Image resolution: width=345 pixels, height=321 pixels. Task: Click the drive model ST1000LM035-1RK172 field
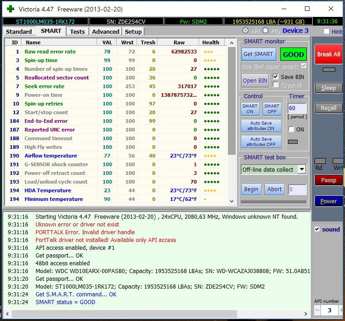click(x=45, y=21)
